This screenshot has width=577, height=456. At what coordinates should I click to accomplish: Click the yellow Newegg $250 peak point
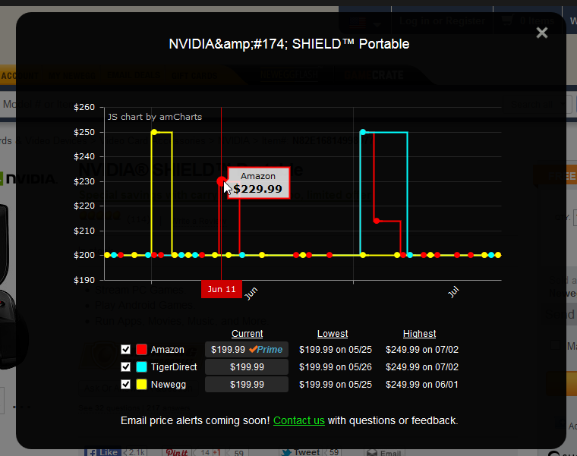click(x=154, y=132)
